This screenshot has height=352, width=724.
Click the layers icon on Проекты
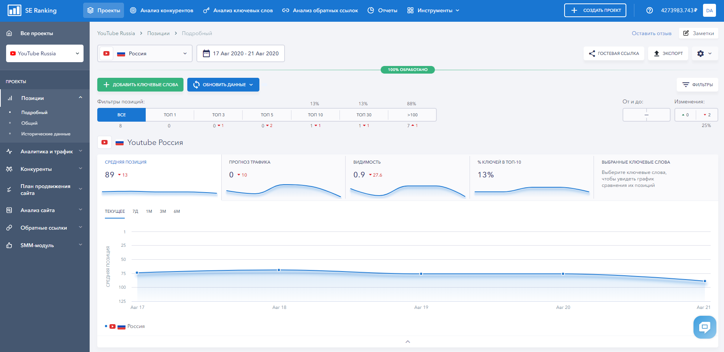click(x=90, y=10)
